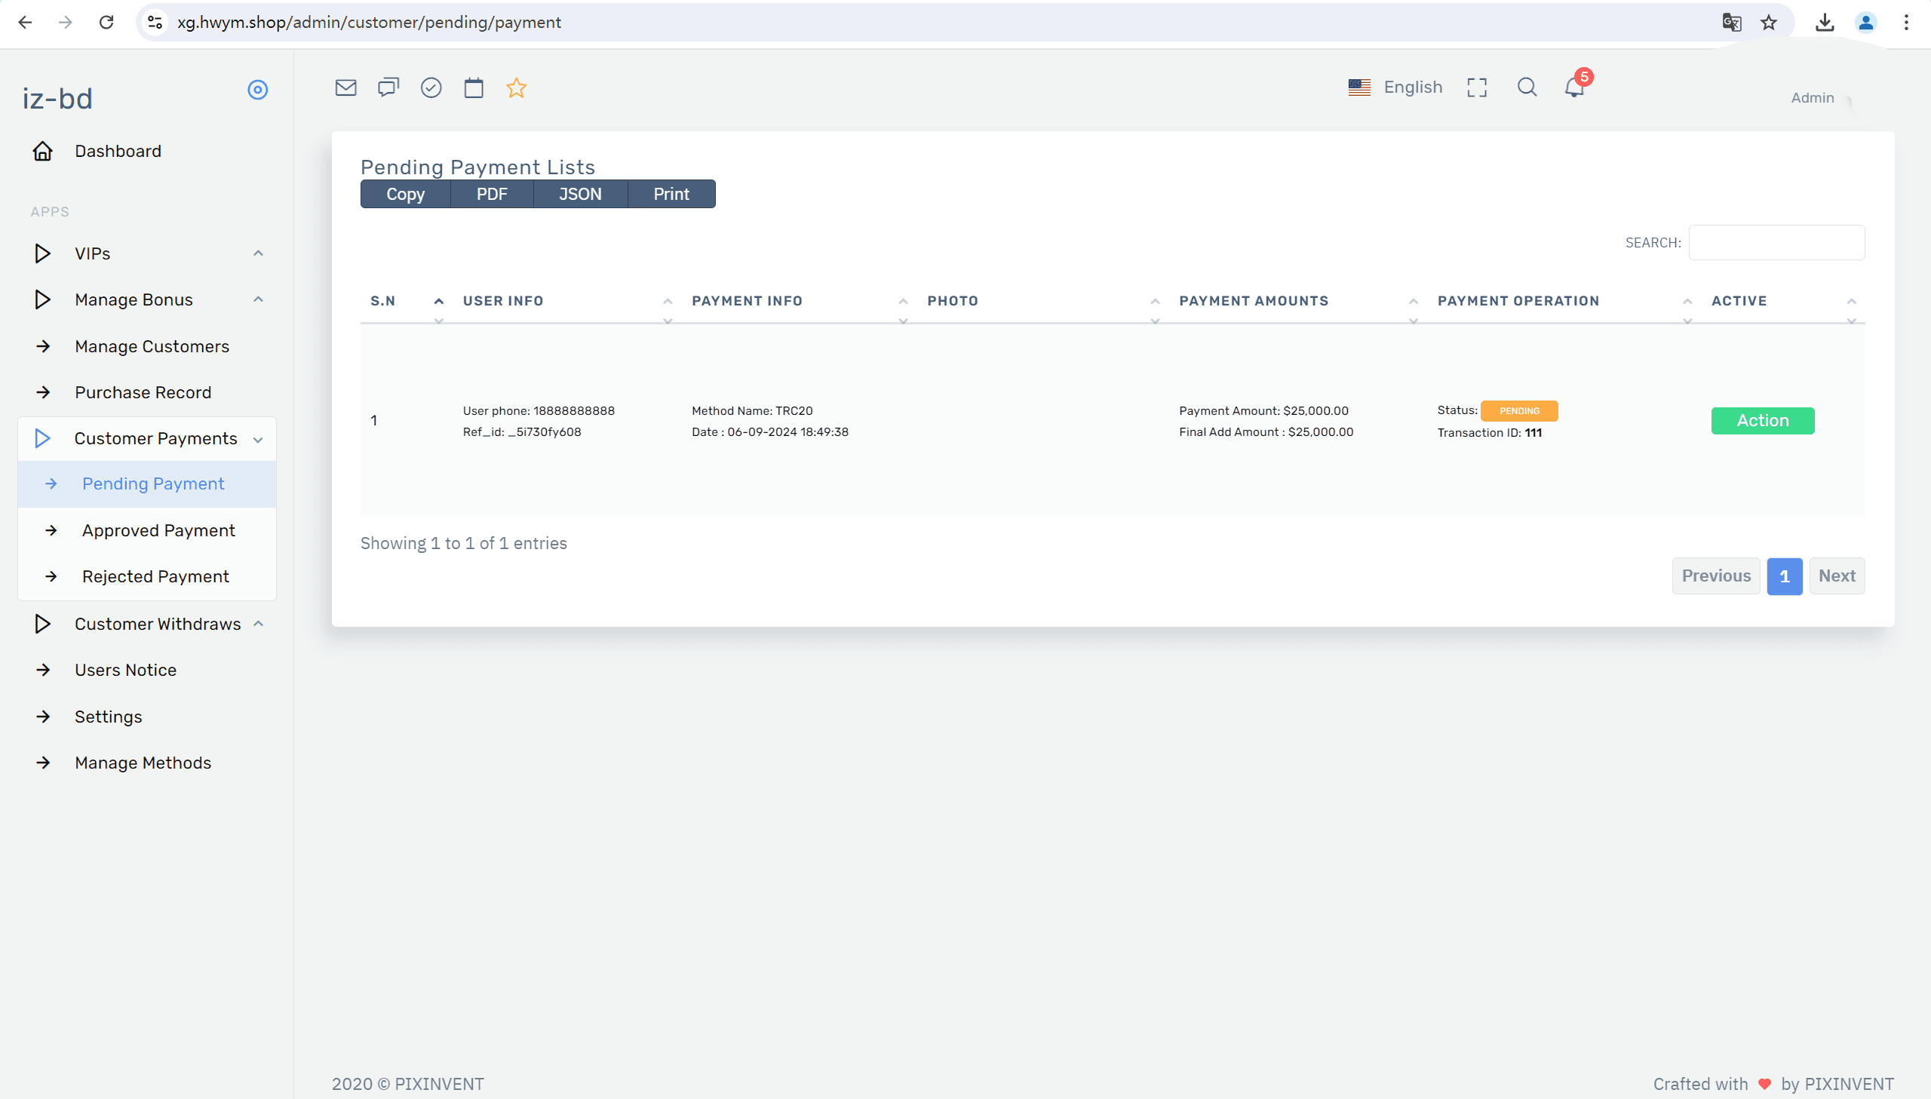The height and width of the screenshot is (1099, 1931).
Task: Click the Dashboard home icon
Action: click(x=43, y=151)
